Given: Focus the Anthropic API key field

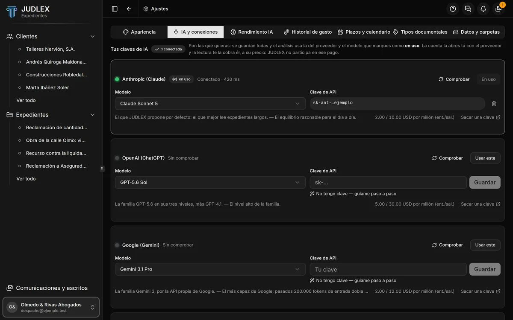Looking at the screenshot, I should [x=398, y=104].
